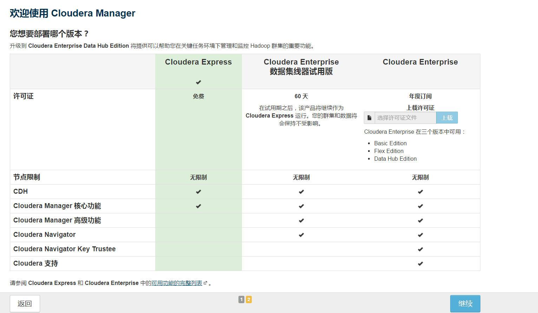The width and height of the screenshot is (538, 313).
Task: Click Cloudera 支持 checkmark in Enterprise column
Action: [420, 264]
